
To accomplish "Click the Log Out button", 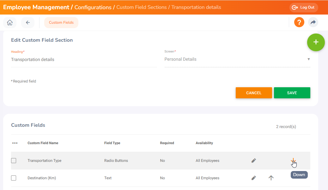I will [x=303, y=8].
